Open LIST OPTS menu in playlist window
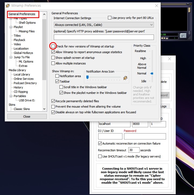The width and height of the screenshot is (194, 195). [183, 35]
